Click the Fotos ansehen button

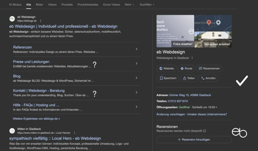coord(182,44)
